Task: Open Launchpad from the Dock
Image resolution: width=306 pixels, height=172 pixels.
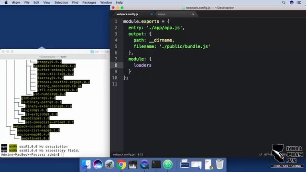Action: (109, 164)
